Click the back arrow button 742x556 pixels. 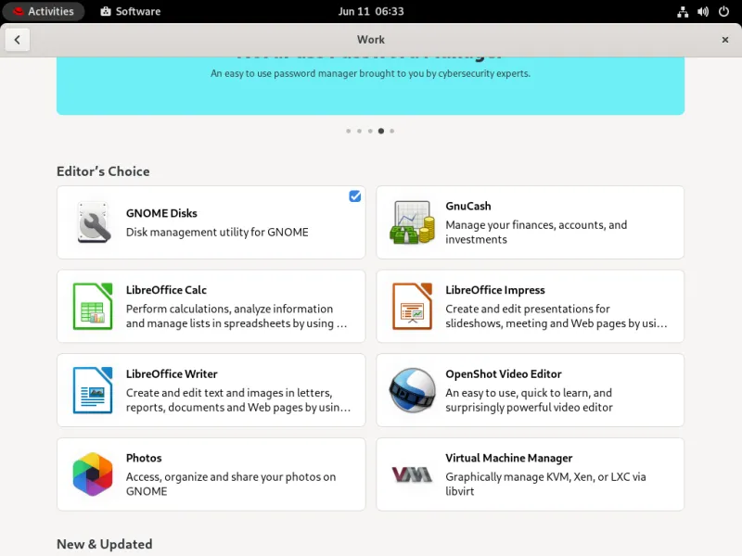coord(19,40)
